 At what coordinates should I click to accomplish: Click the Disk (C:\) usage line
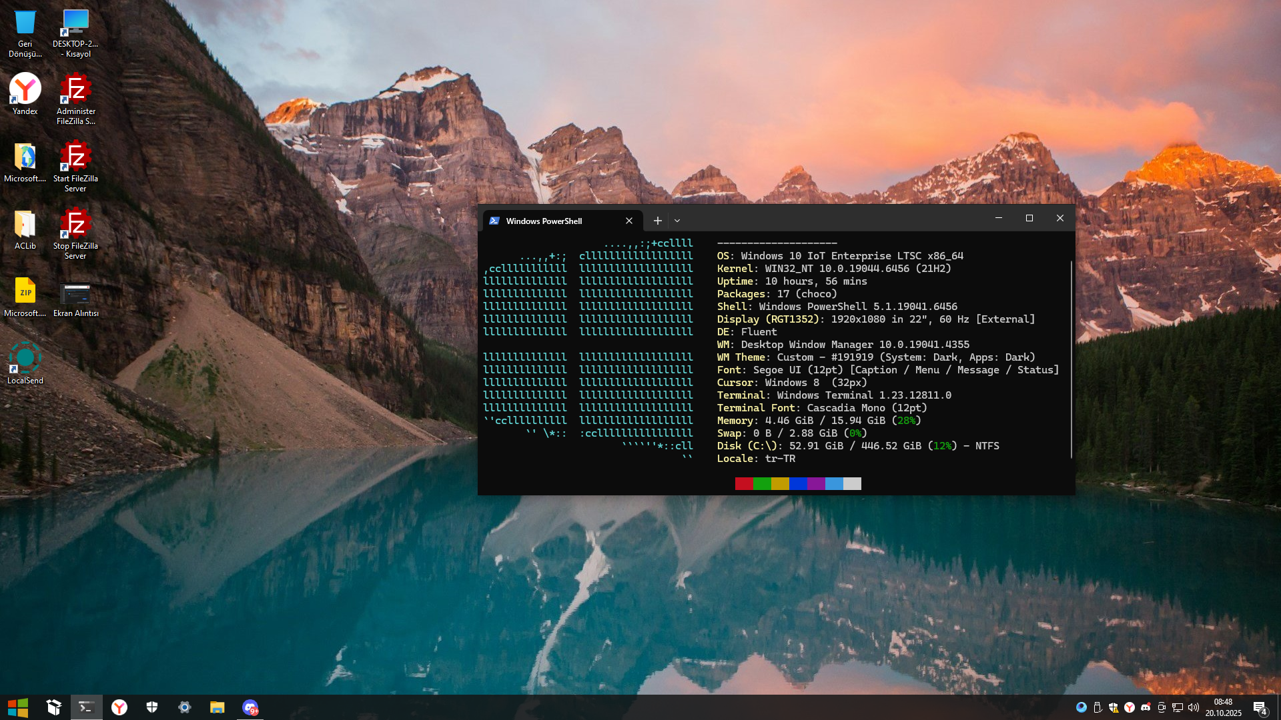(x=858, y=446)
